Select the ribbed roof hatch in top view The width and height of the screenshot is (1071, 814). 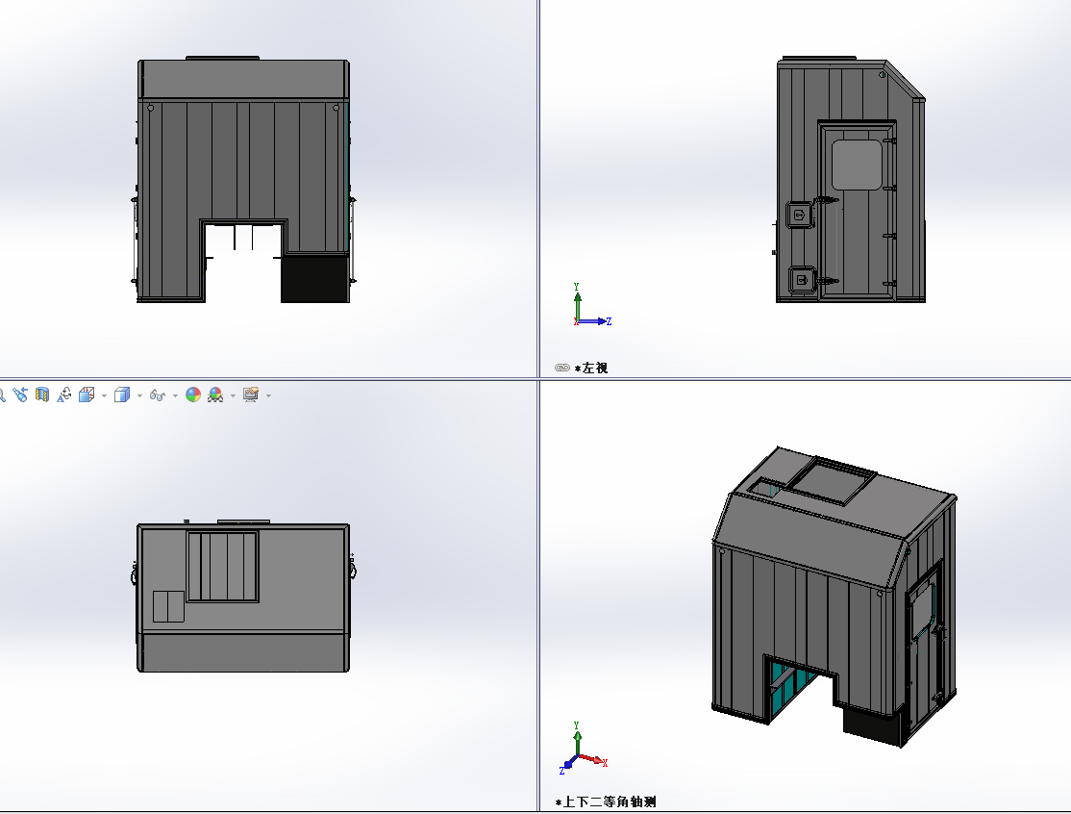pos(223,566)
